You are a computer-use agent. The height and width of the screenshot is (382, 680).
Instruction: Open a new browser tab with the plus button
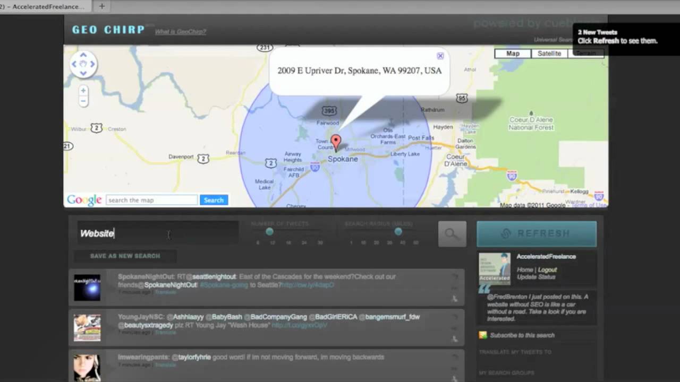[x=101, y=6]
